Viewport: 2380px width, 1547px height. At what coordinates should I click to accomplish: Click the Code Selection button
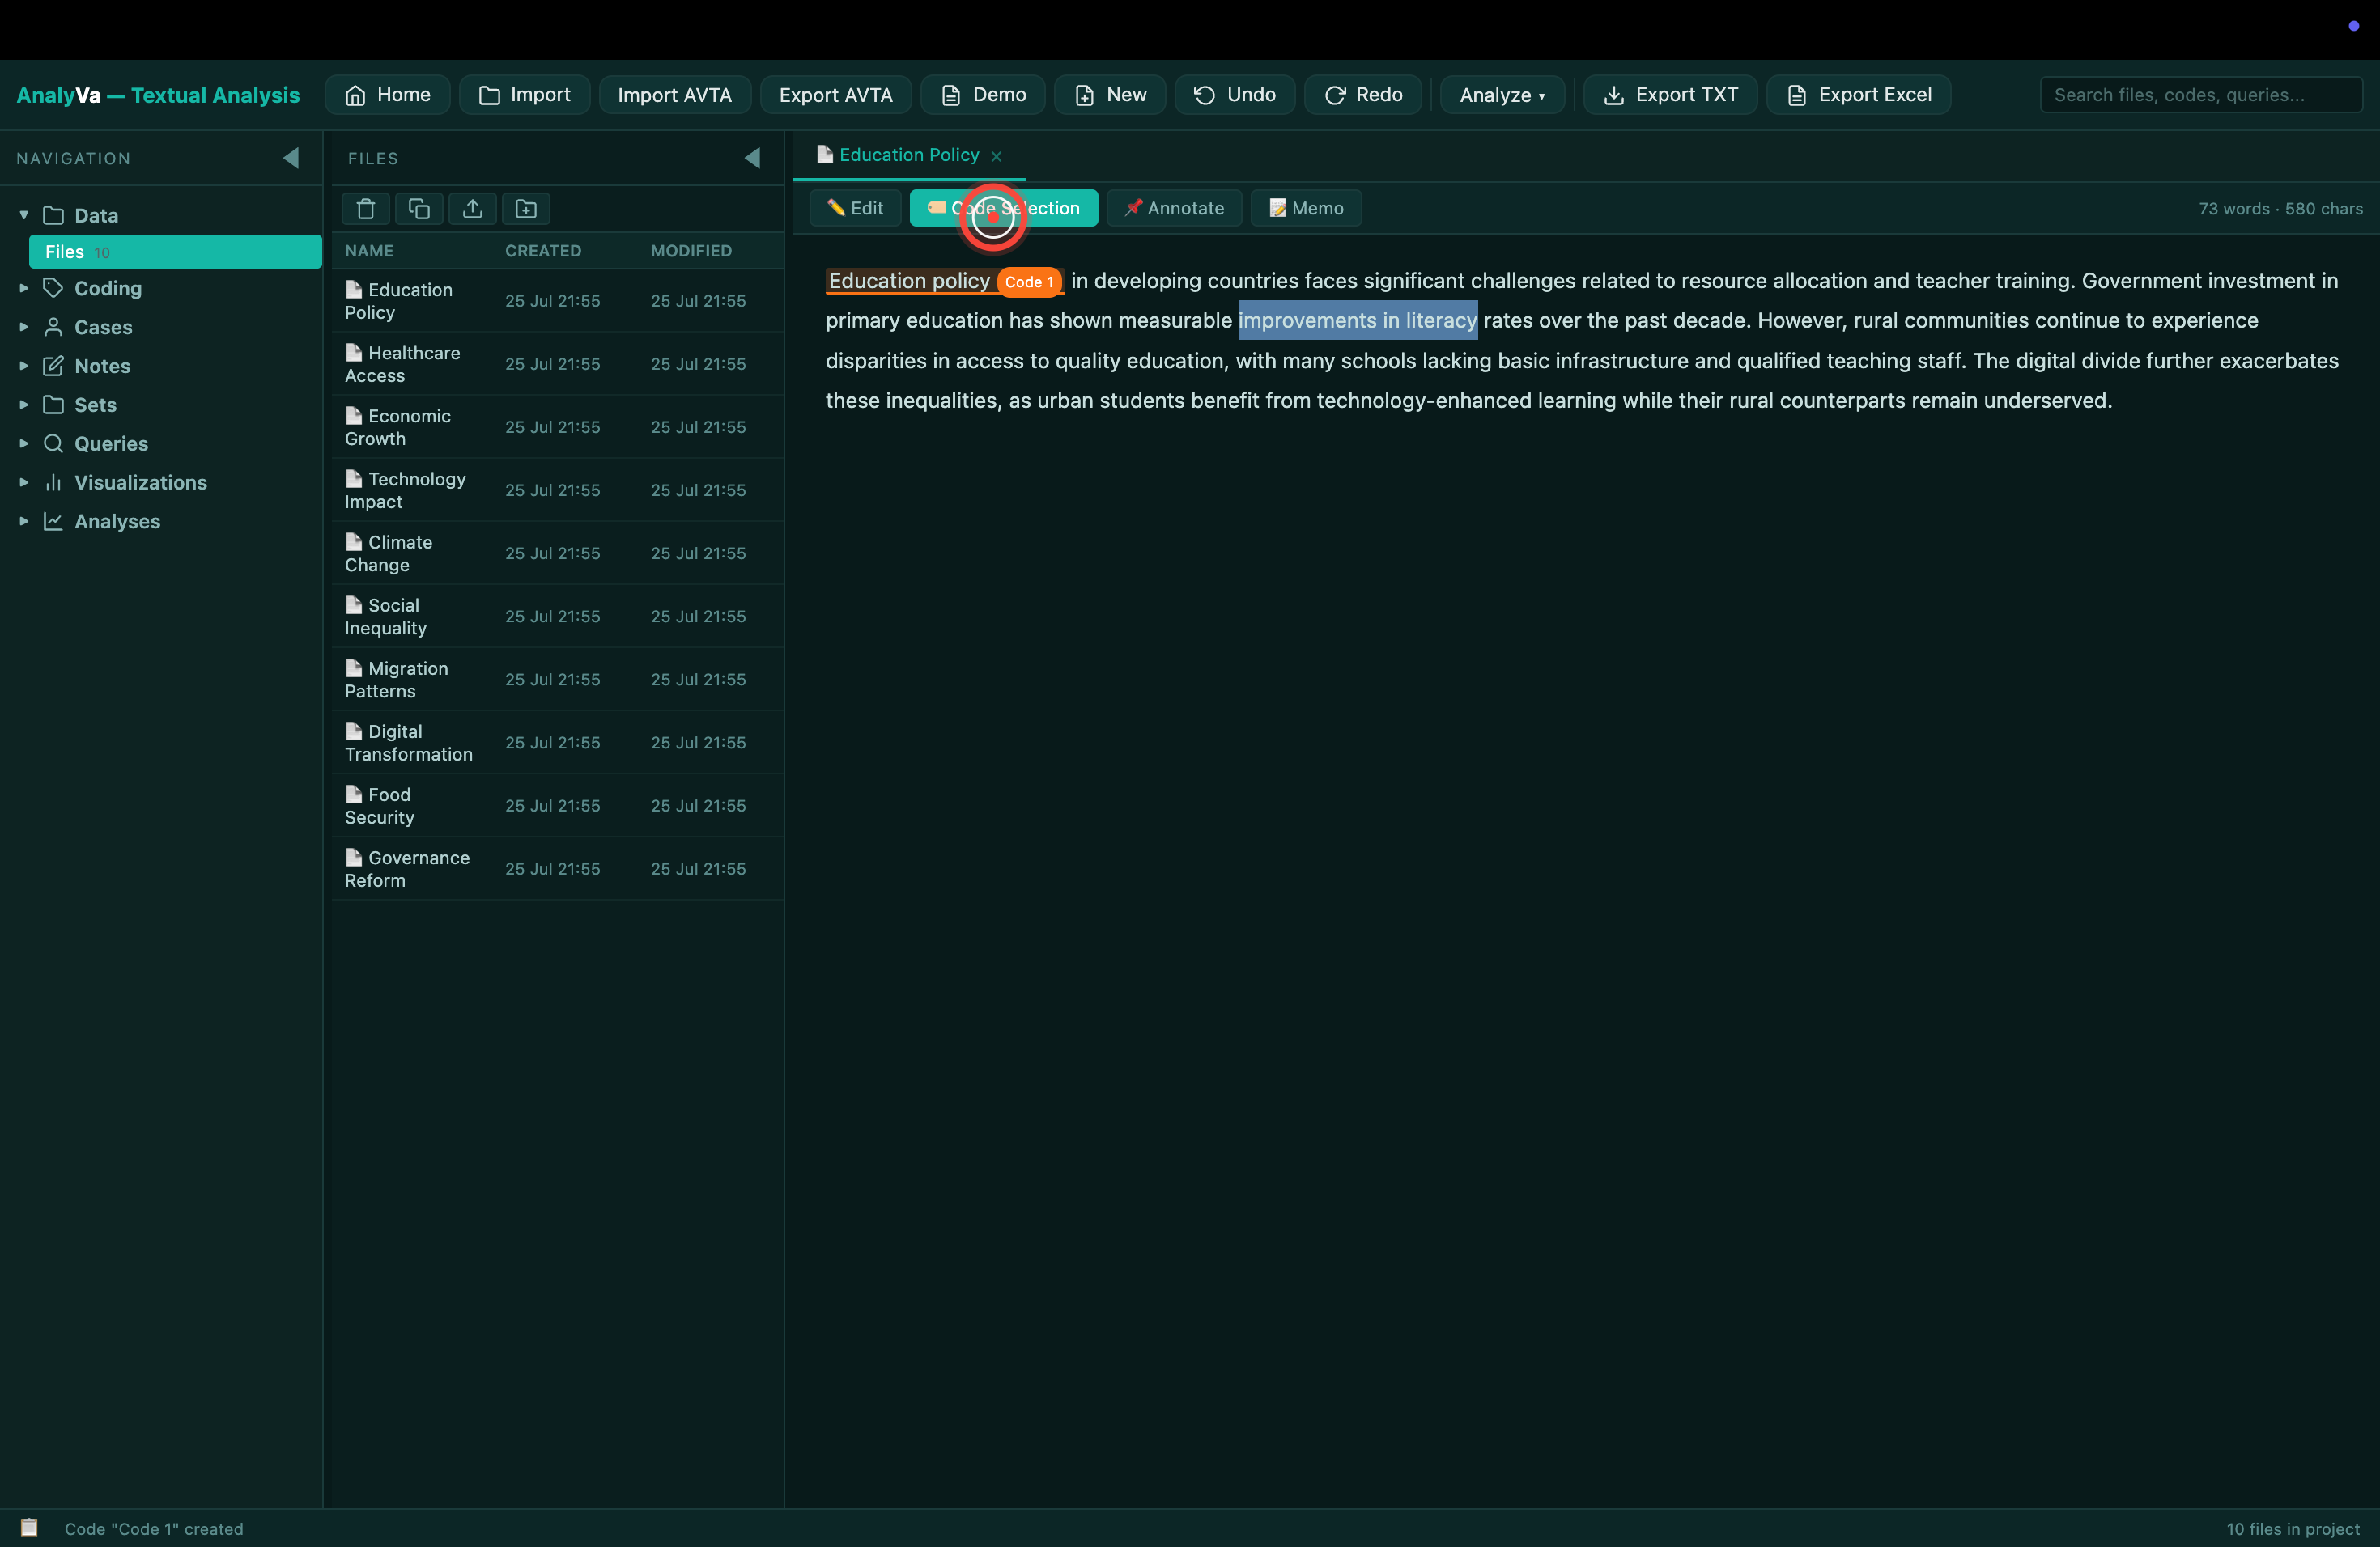tap(1003, 208)
